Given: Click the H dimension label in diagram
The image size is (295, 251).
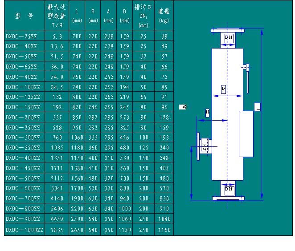Looking at the screenshot, I should (207, 112).
